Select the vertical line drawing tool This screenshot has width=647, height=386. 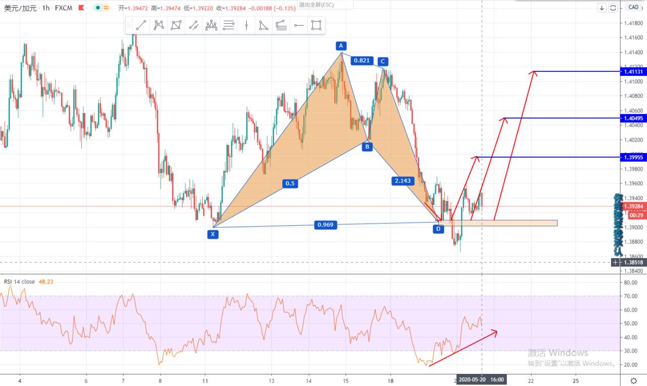[x=246, y=25]
